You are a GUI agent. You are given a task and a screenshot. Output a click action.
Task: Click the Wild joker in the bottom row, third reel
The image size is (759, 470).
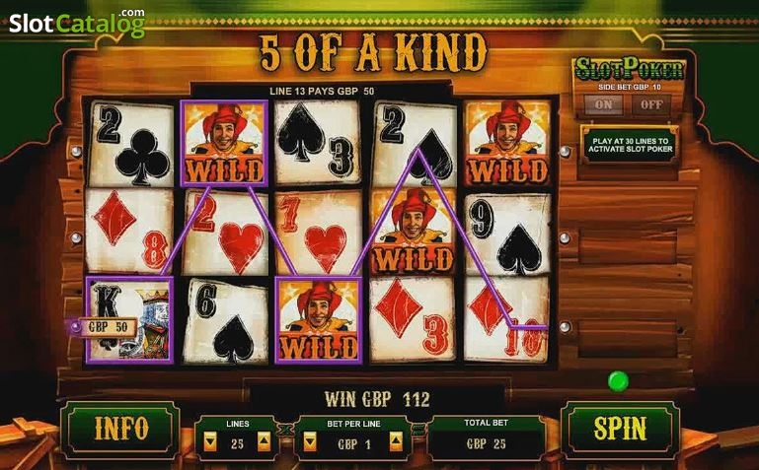pyautogui.click(x=318, y=320)
